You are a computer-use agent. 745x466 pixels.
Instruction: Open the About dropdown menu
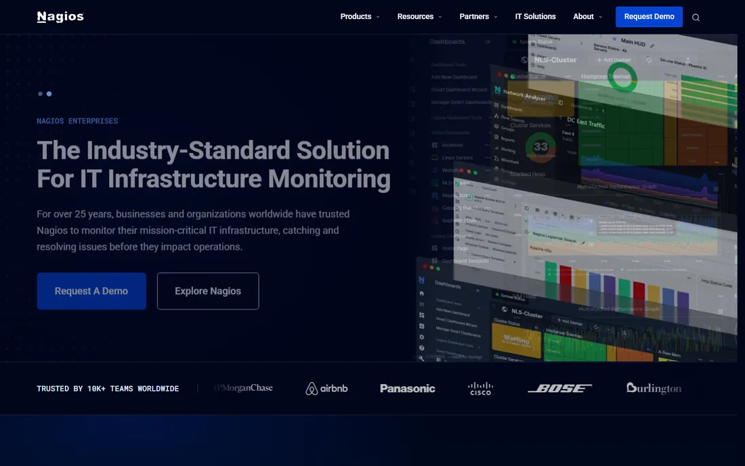tap(588, 17)
